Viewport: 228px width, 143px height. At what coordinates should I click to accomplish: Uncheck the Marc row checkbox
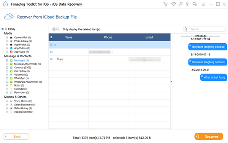[51, 59]
